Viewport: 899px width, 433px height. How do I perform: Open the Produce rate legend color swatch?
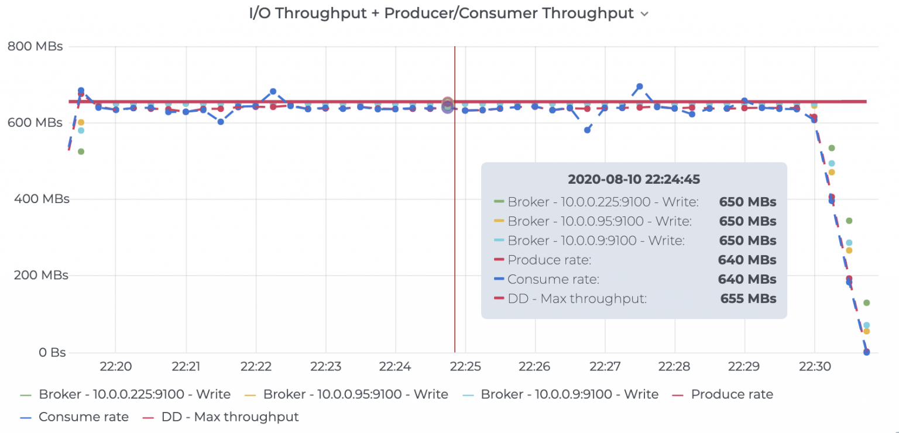click(x=677, y=395)
